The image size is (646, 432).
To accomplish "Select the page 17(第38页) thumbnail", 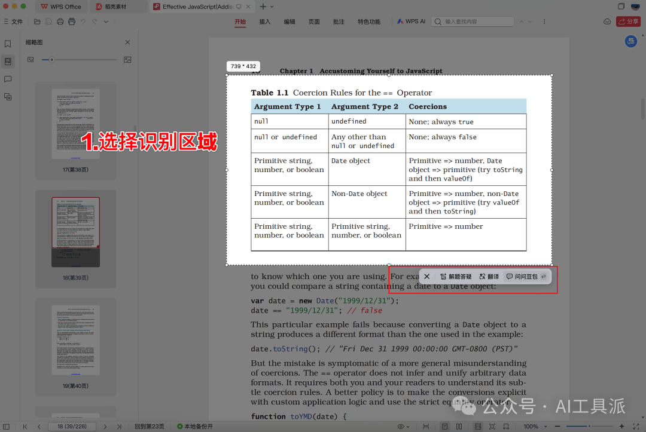I will pos(75,130).
